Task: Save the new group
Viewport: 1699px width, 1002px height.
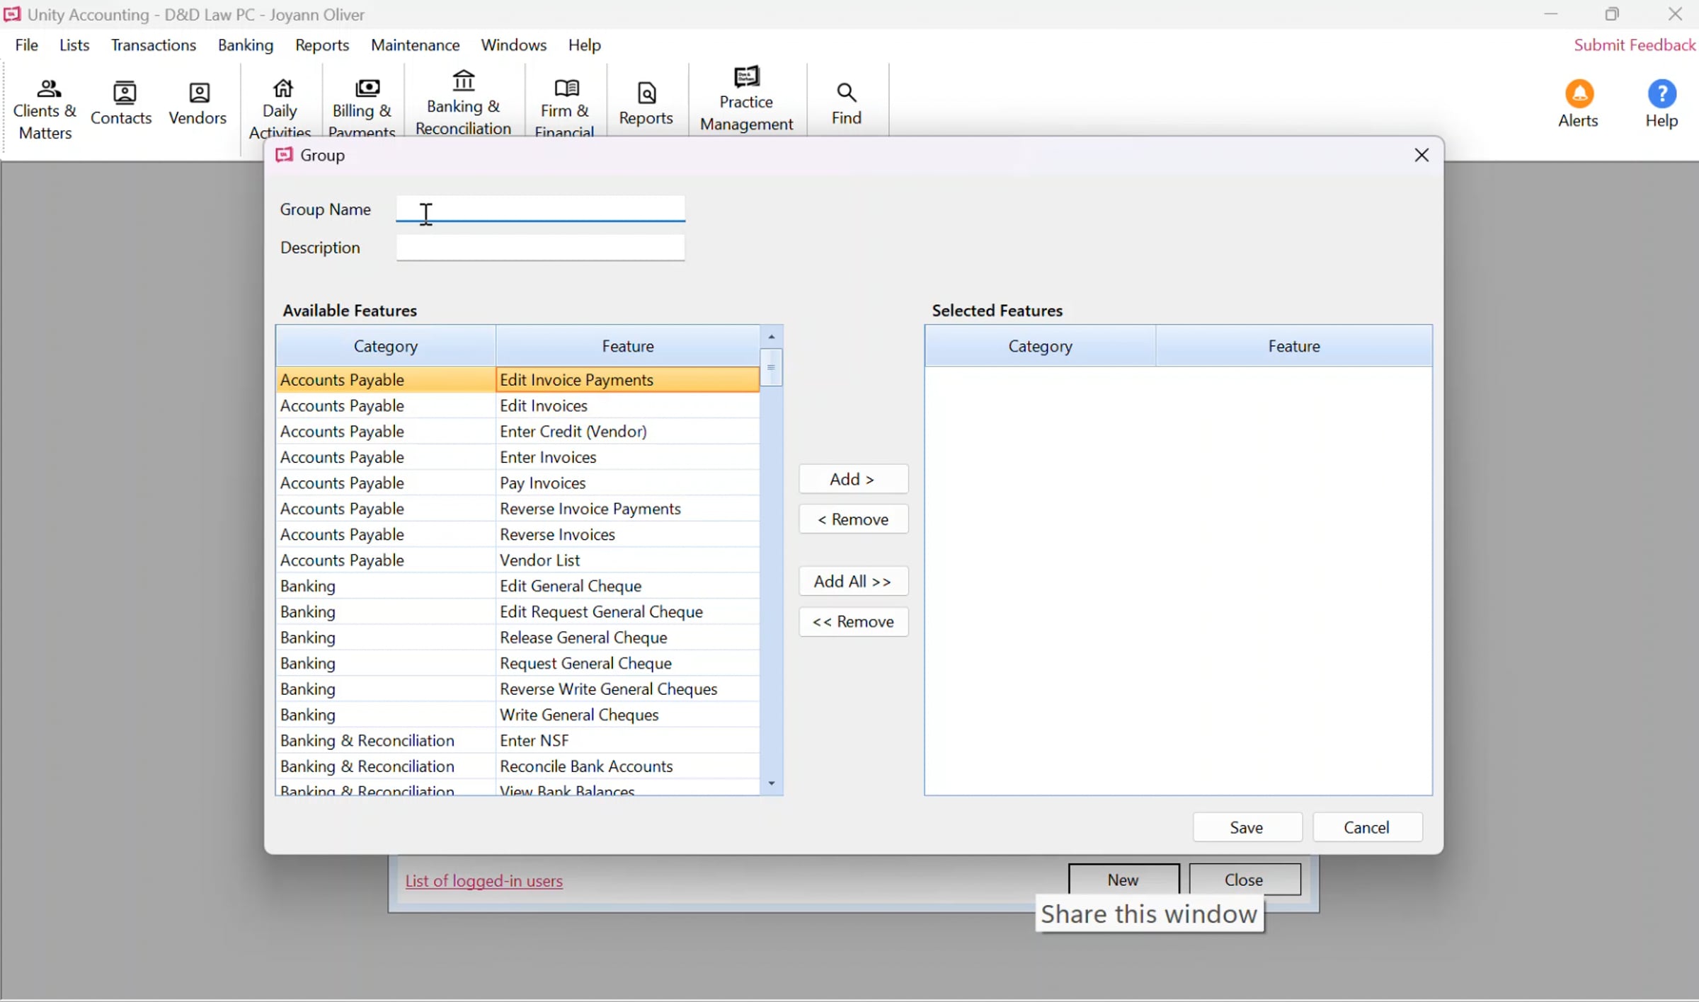Action: click(x=1247, y=827)
